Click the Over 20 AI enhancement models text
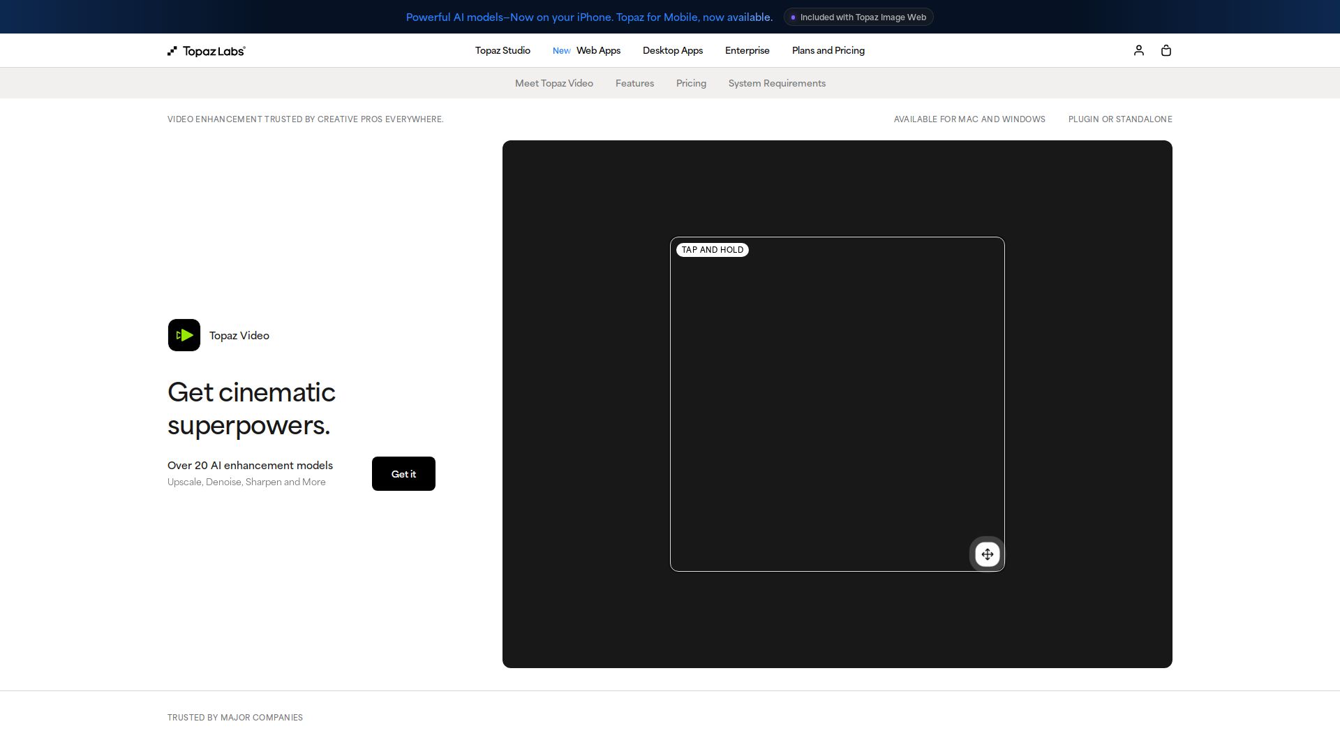The height and width of the screenshot is (754, 1340). [x=250, y=466]
